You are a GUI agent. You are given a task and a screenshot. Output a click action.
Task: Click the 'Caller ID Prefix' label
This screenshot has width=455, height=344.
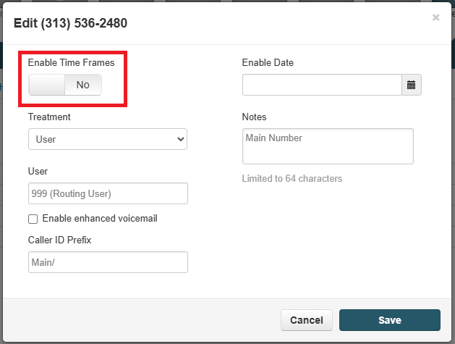(x=59, y=240)
